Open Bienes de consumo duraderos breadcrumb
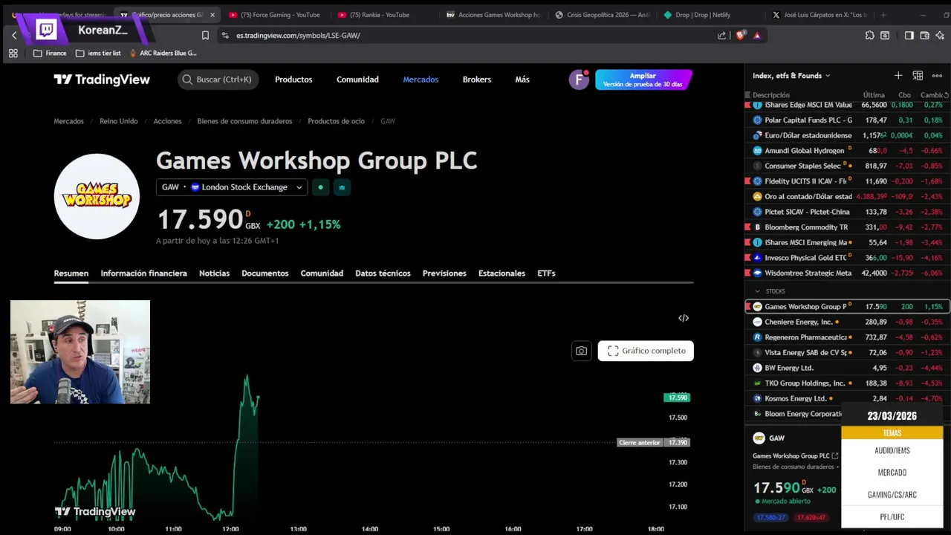 [244, 121]
